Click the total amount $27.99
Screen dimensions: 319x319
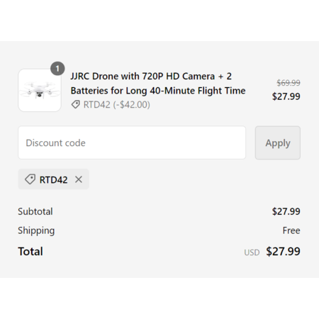point(283,251)
